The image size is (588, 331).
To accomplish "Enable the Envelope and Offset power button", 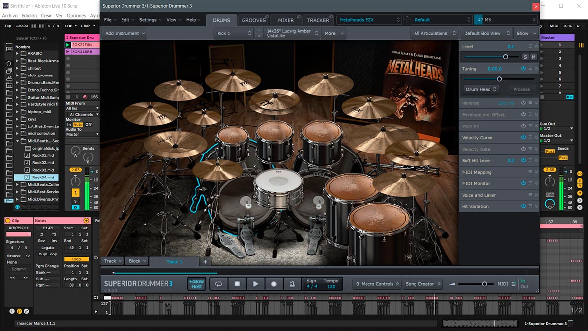I will (x=523, y=114).
